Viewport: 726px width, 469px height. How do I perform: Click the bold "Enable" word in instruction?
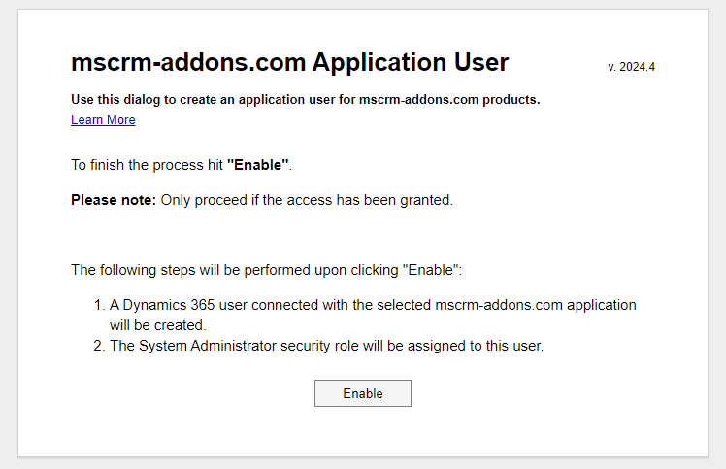point(258,165)
